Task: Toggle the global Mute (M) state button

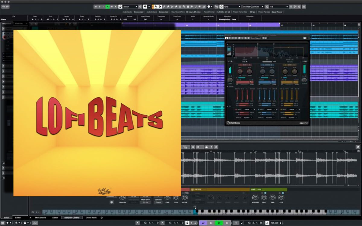Action: coord(96,7)
